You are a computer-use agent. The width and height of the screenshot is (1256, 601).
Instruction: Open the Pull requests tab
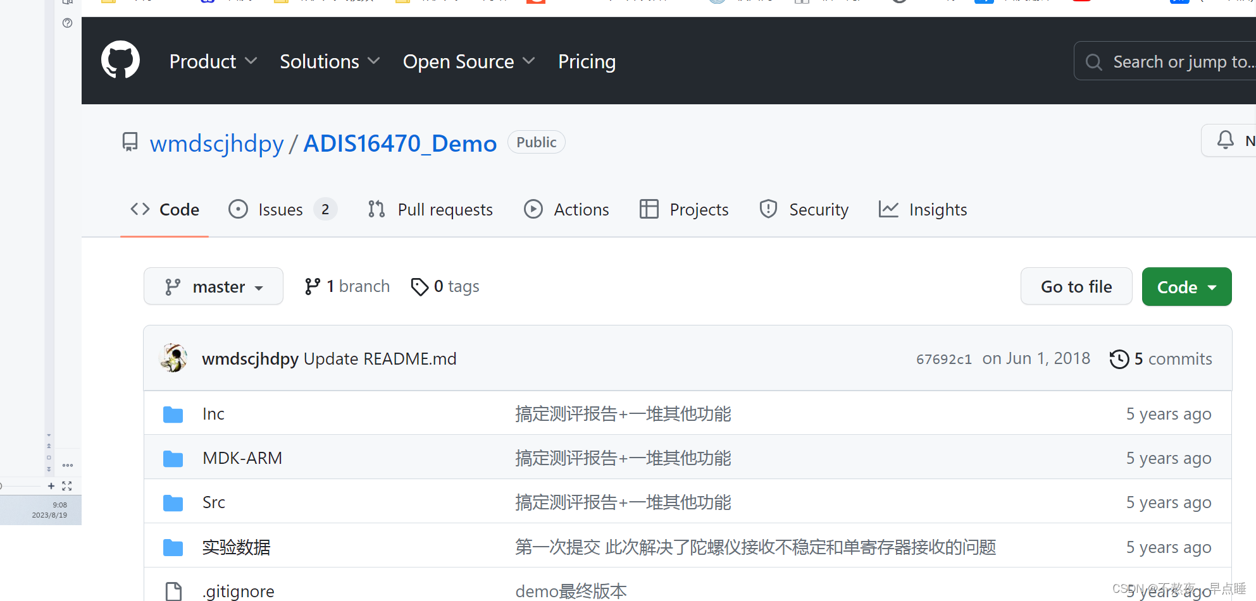coord(430,209)
